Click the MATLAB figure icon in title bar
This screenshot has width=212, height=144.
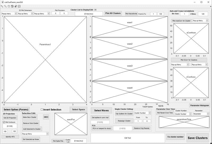click(x=2, y=2)
